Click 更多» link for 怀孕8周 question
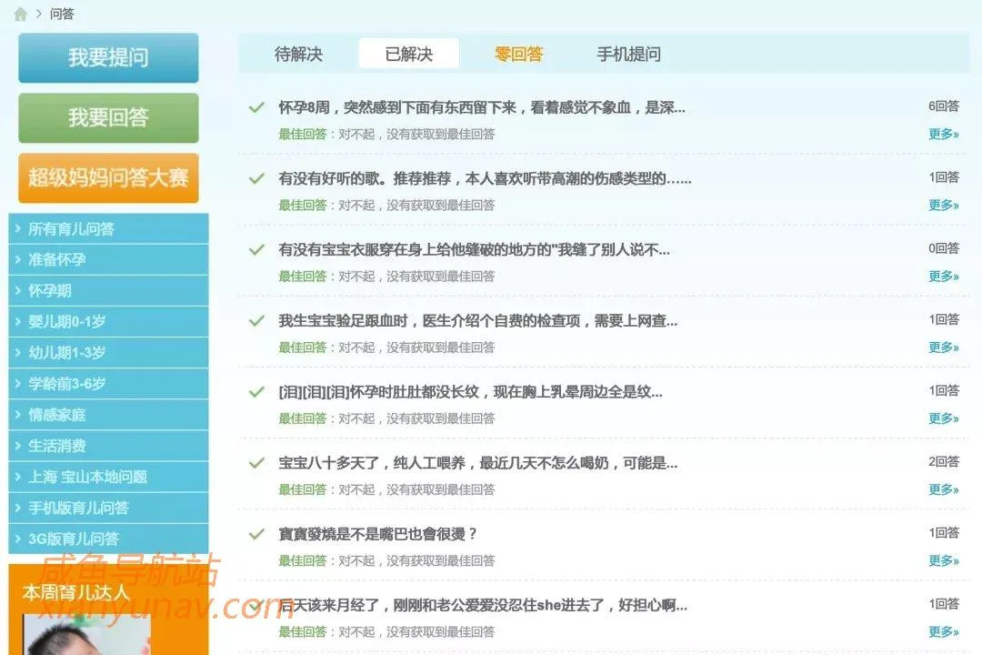Viewport: 982px width, 655px height. click(x=943, y=135)
